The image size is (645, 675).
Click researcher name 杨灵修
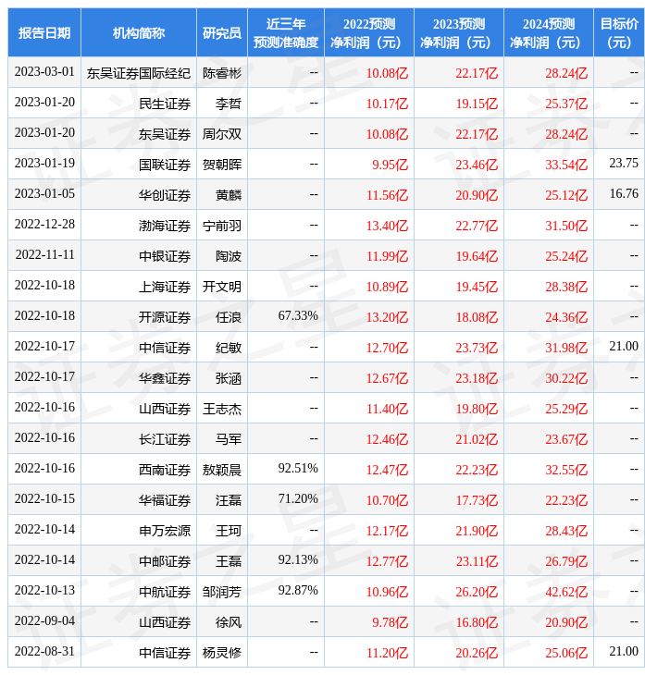222,654
